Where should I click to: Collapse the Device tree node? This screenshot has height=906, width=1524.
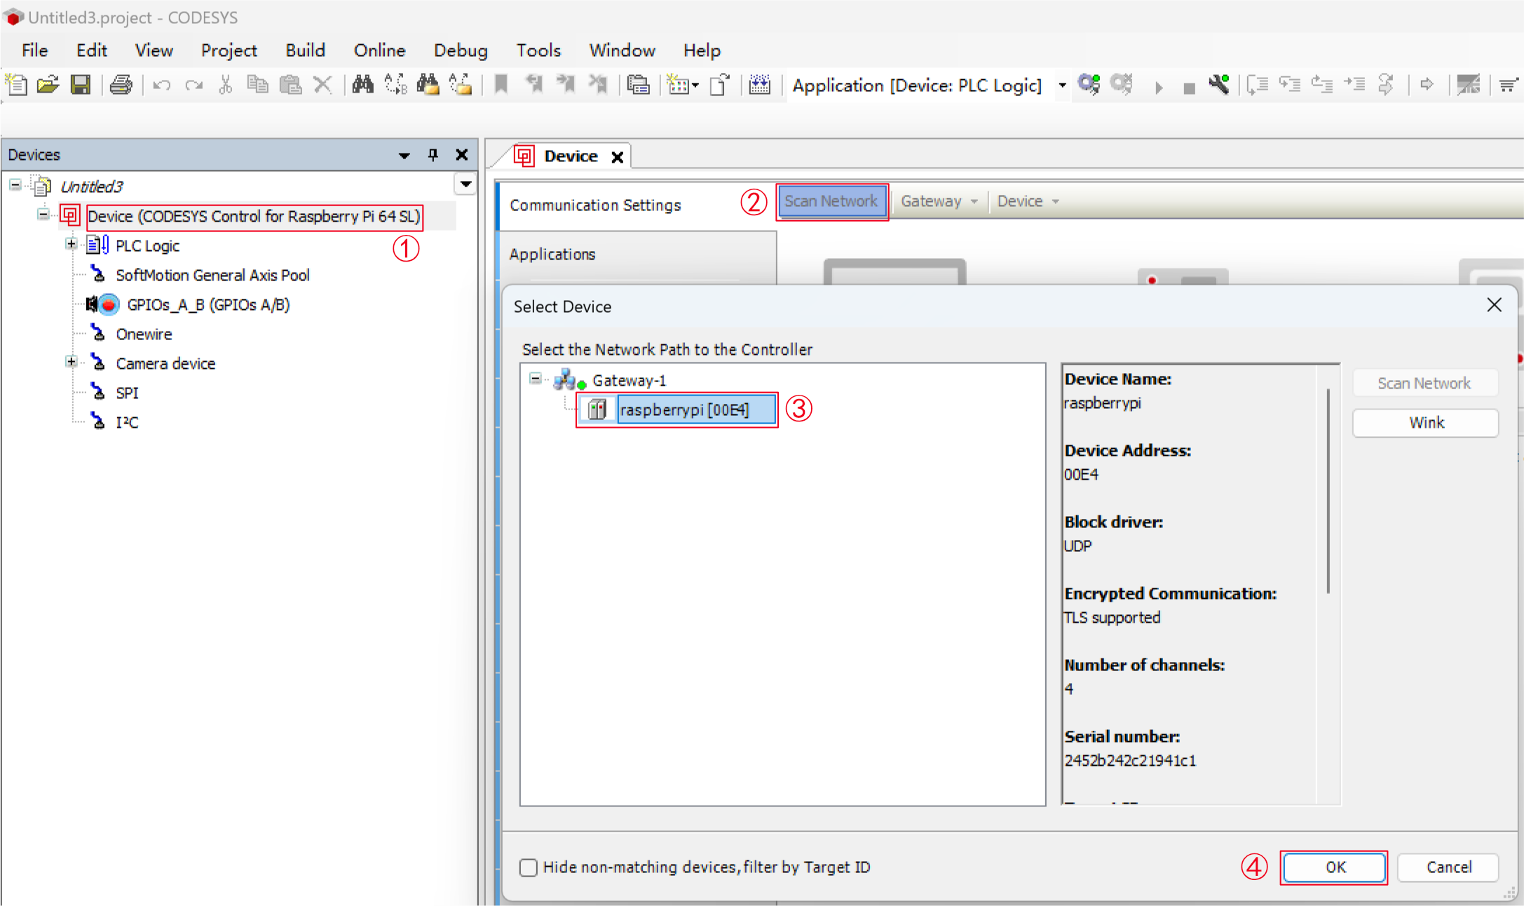tap(43, 215)
